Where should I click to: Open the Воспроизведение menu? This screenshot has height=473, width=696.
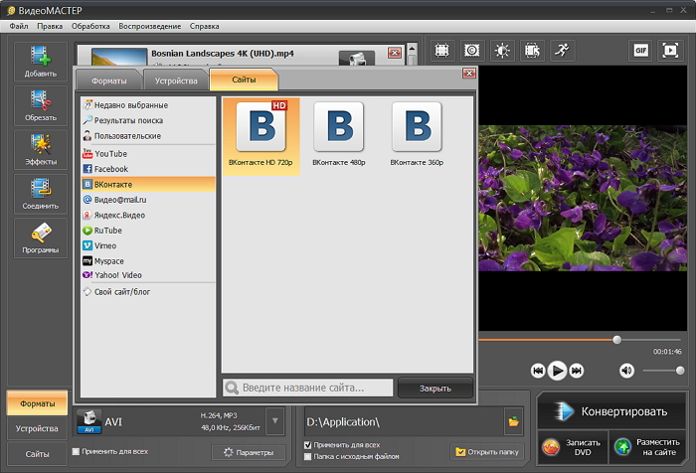(149, 26)
